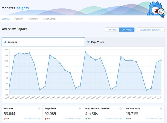Switch to the eCommerce tab
This screenshot has height=123, width=167.
point(33,19)
